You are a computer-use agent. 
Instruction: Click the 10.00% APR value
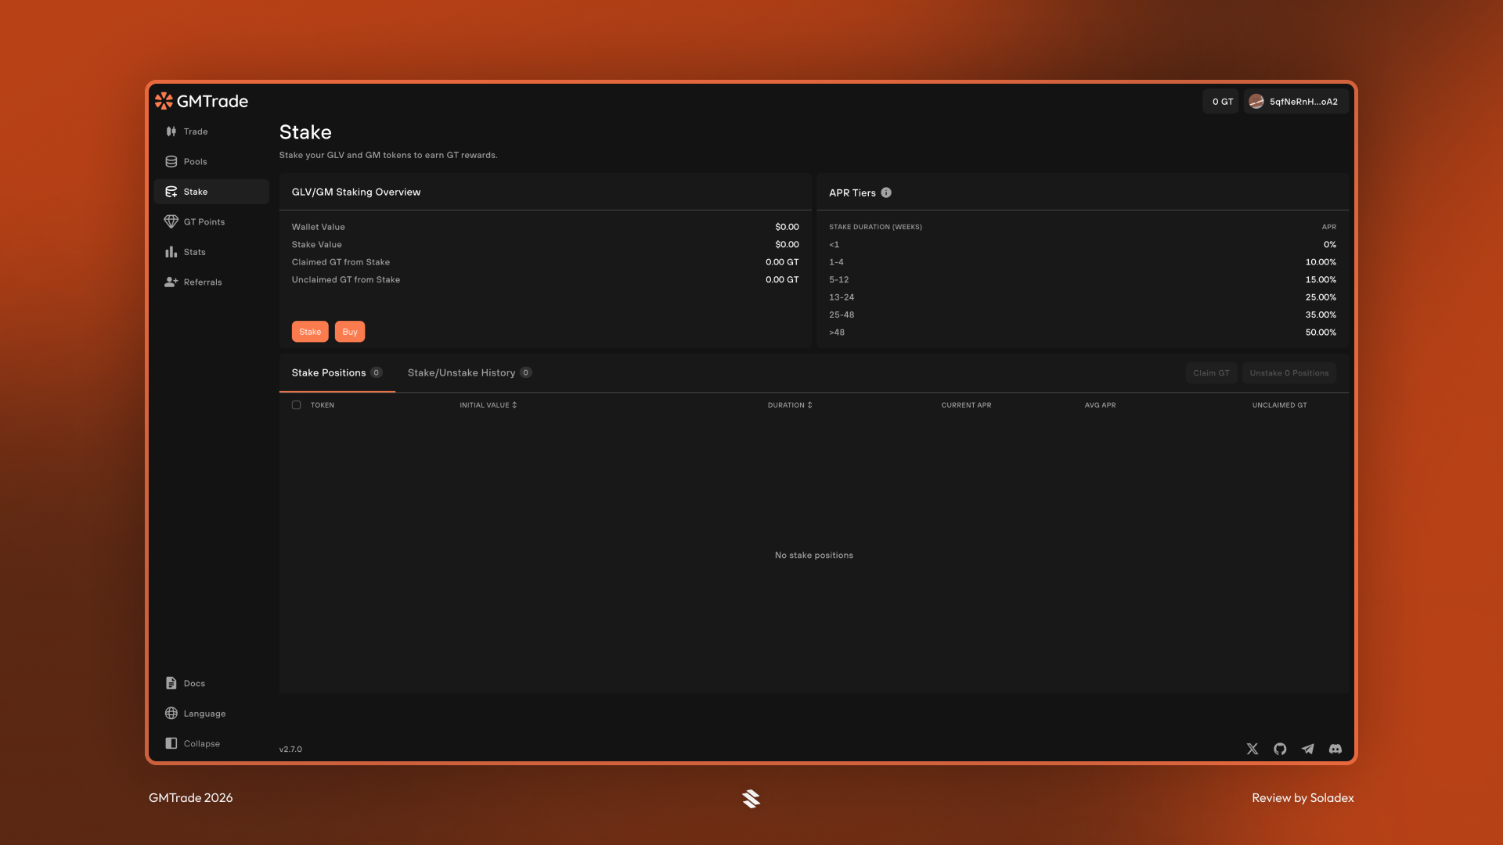pos(1321,262)
